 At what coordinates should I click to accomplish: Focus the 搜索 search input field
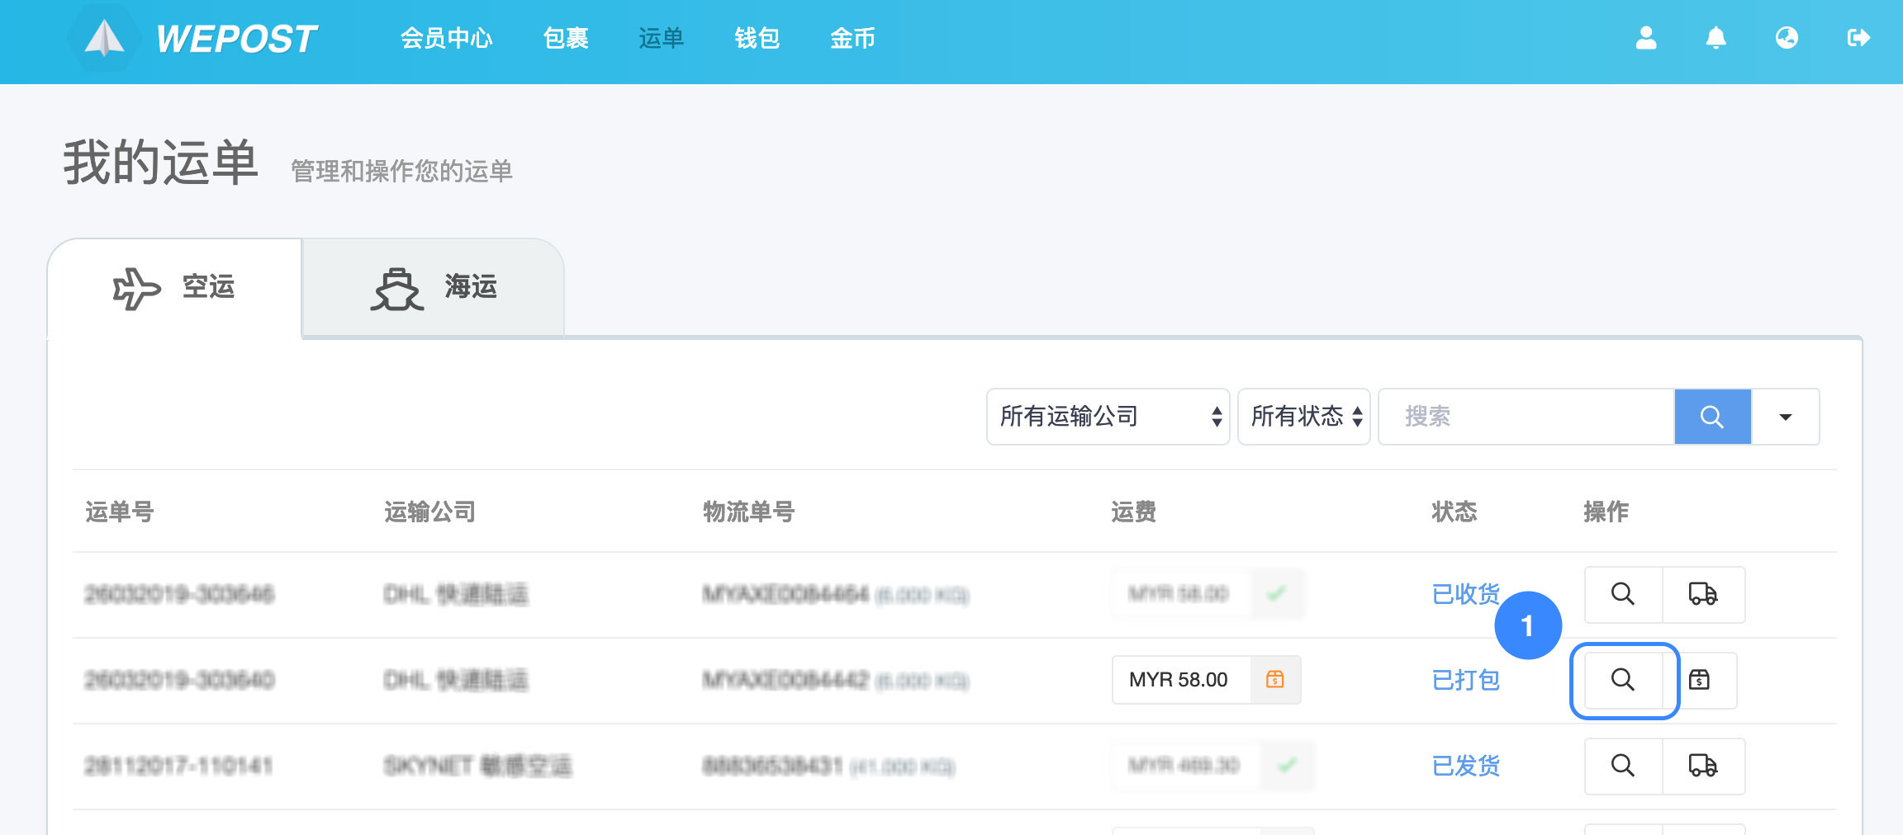(1526, 417)
